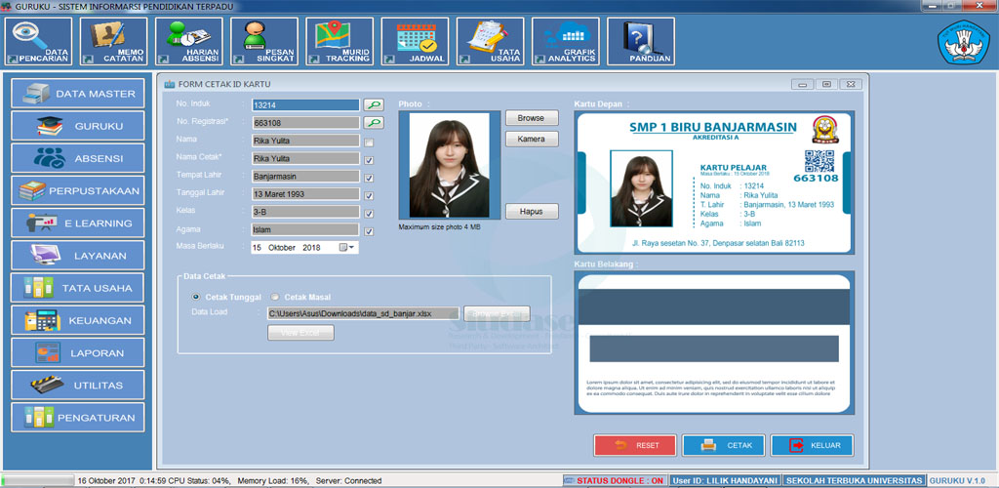Open the Jadwal calendar icon
Viewport: 999px width, 488px height.
(415, 42)
